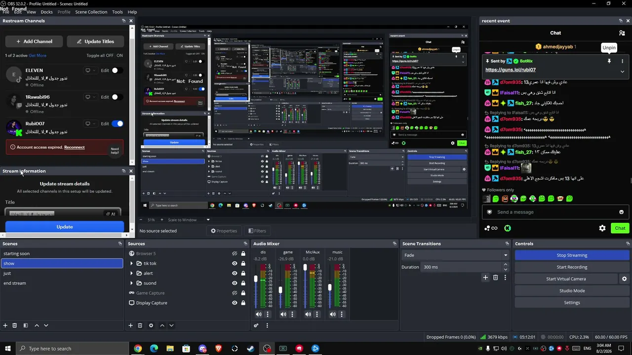Float the Audio Mixer dock
The height and width of the screenshot is (355, 632).
click(395, 244)
